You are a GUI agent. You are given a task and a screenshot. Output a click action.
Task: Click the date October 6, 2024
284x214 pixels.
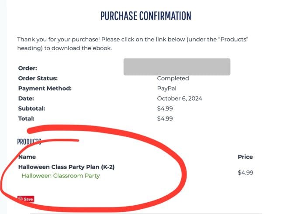tap(180, 99)
